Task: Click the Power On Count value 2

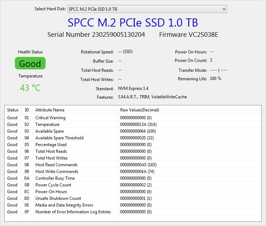Action: coord(211,60)
